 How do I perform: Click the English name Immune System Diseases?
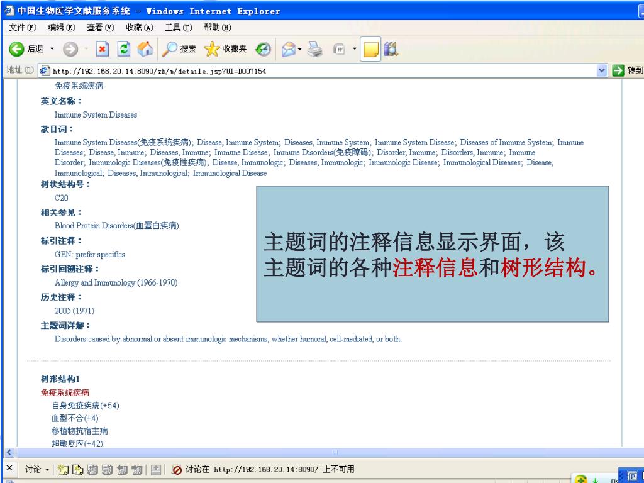click(96, 114)
